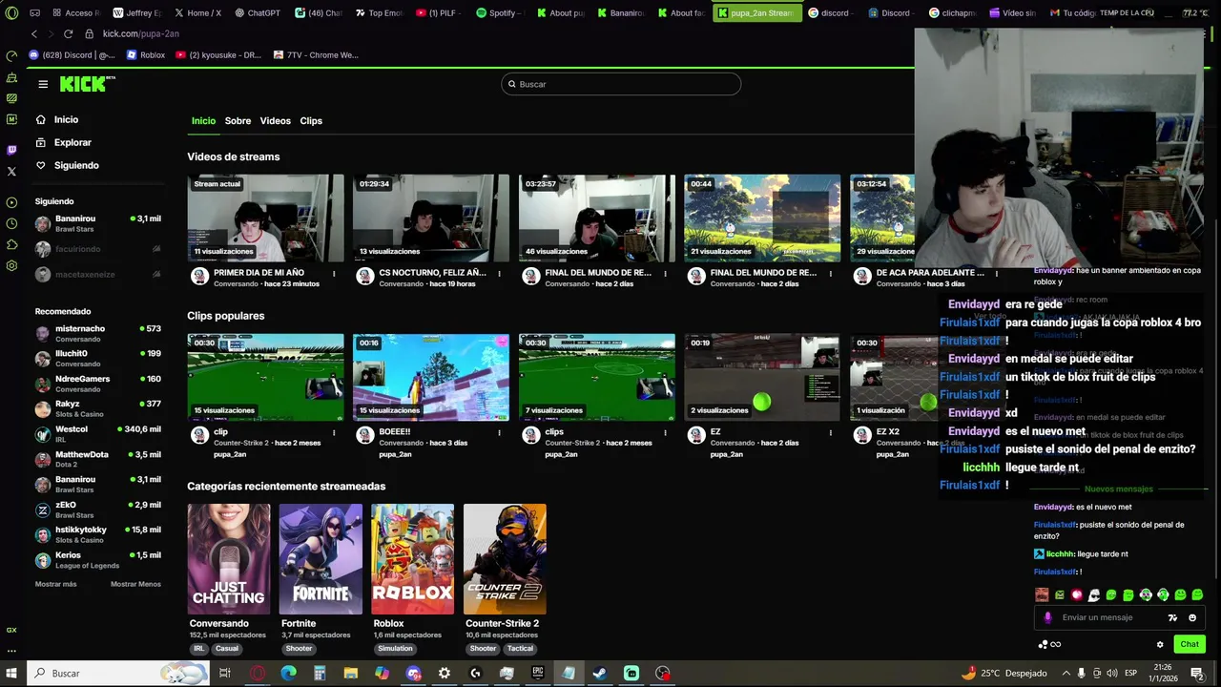Open 7TV - Chrome Web bookmark

(x=316, y=55)
